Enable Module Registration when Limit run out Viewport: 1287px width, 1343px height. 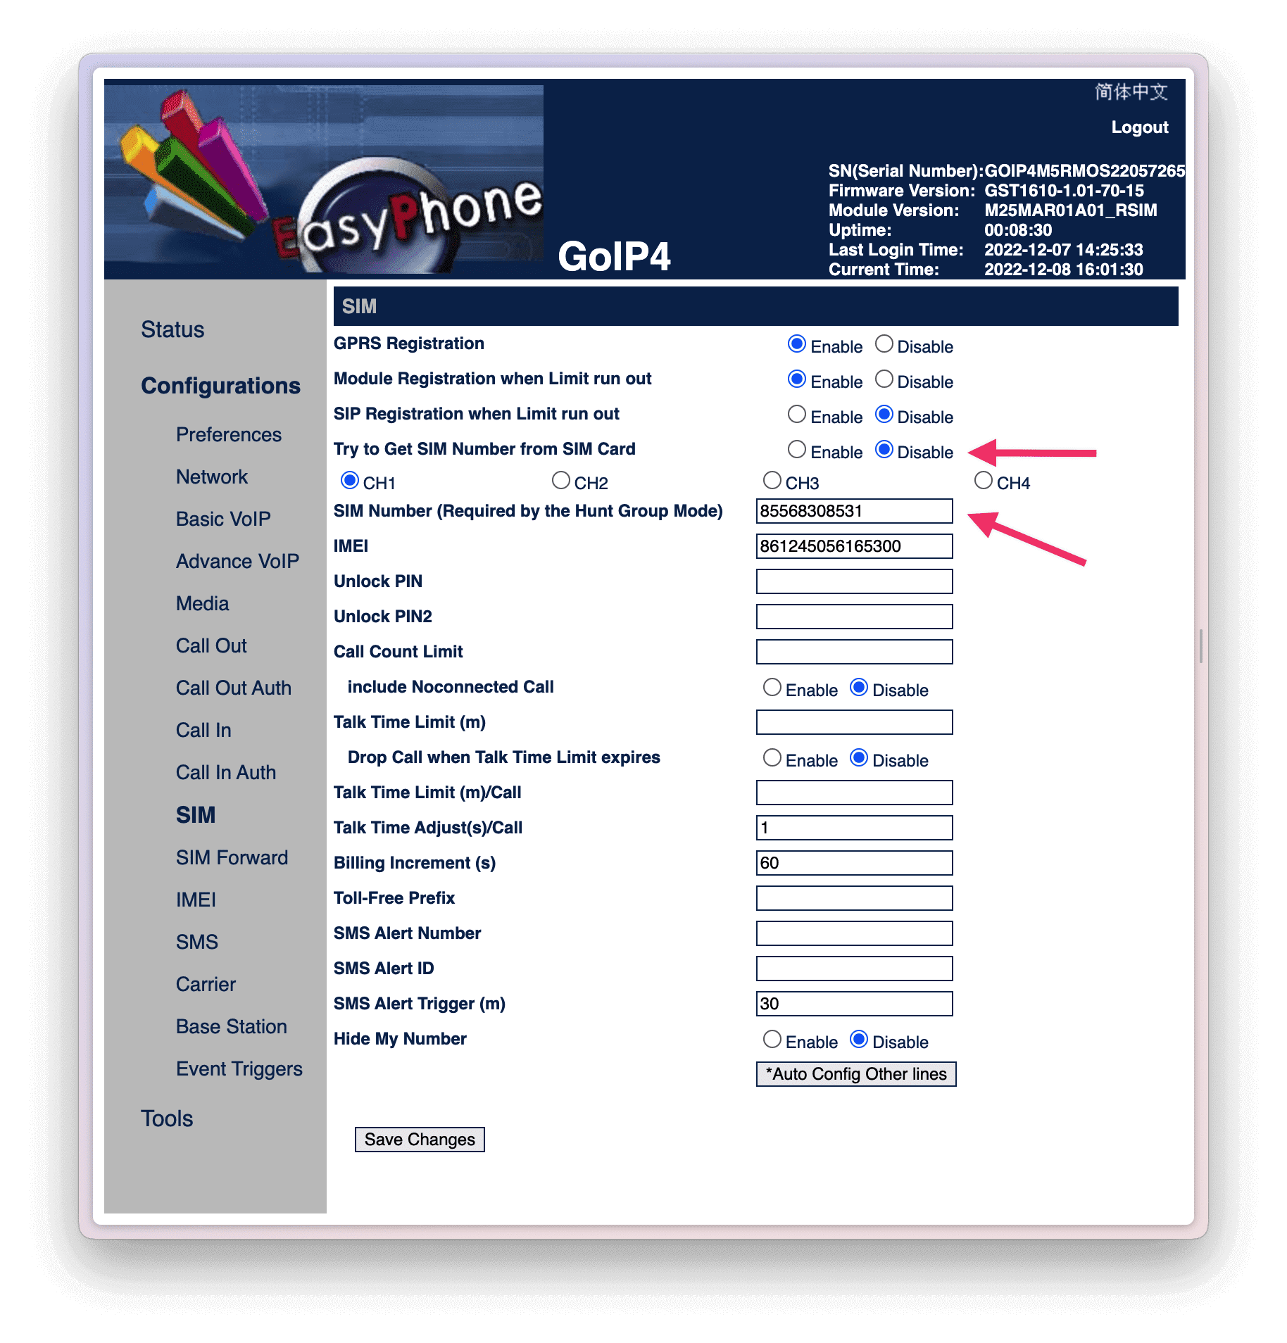(796, 379)
